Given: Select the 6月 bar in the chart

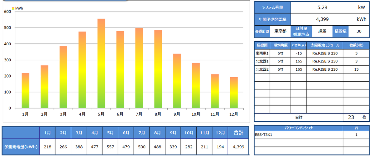Looking at the screenshot, I should (x=120, y=70).
